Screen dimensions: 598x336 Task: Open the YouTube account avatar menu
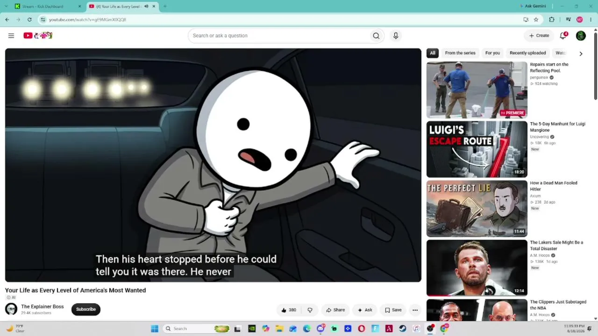pyautogui.click(x=581, y=35)
